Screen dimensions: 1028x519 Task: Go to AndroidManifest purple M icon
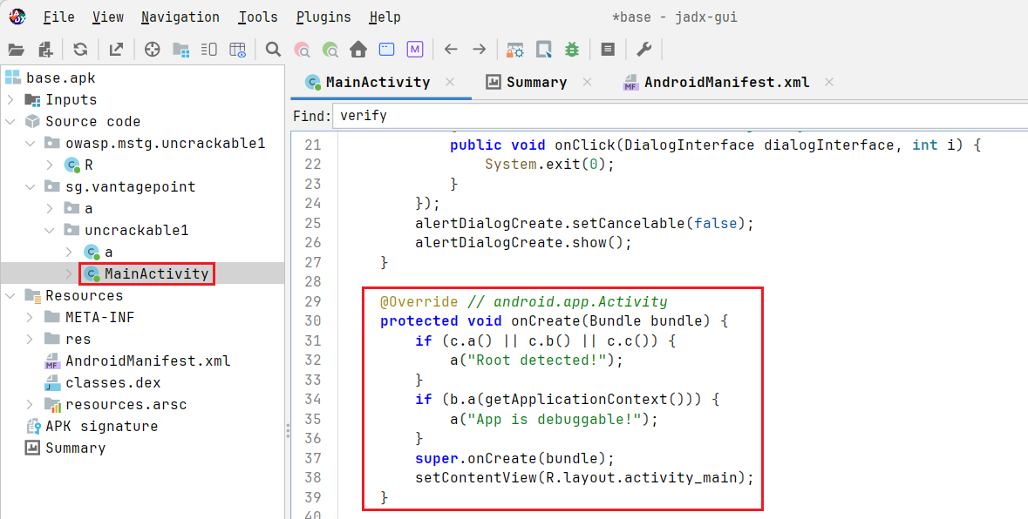point(415,50)
